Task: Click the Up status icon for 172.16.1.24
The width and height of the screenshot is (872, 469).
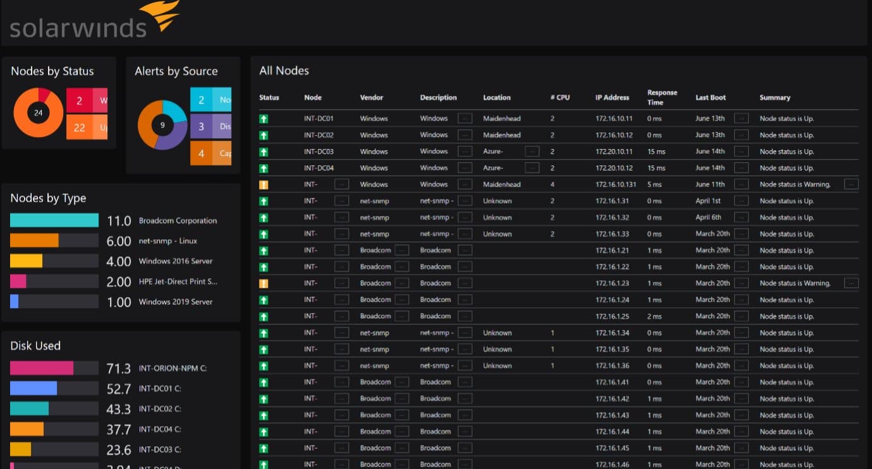Action: pos(263,300)
